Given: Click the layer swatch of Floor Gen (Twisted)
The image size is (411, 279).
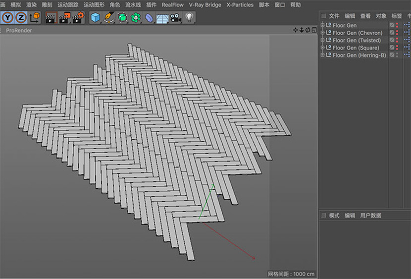Looking at the screenshot, I should (392, 40).
